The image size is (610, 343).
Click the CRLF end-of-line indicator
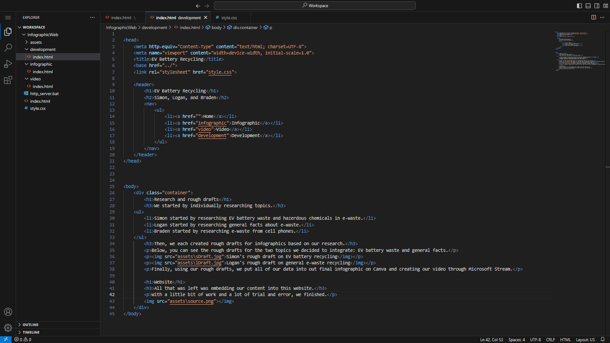[550, 340]
